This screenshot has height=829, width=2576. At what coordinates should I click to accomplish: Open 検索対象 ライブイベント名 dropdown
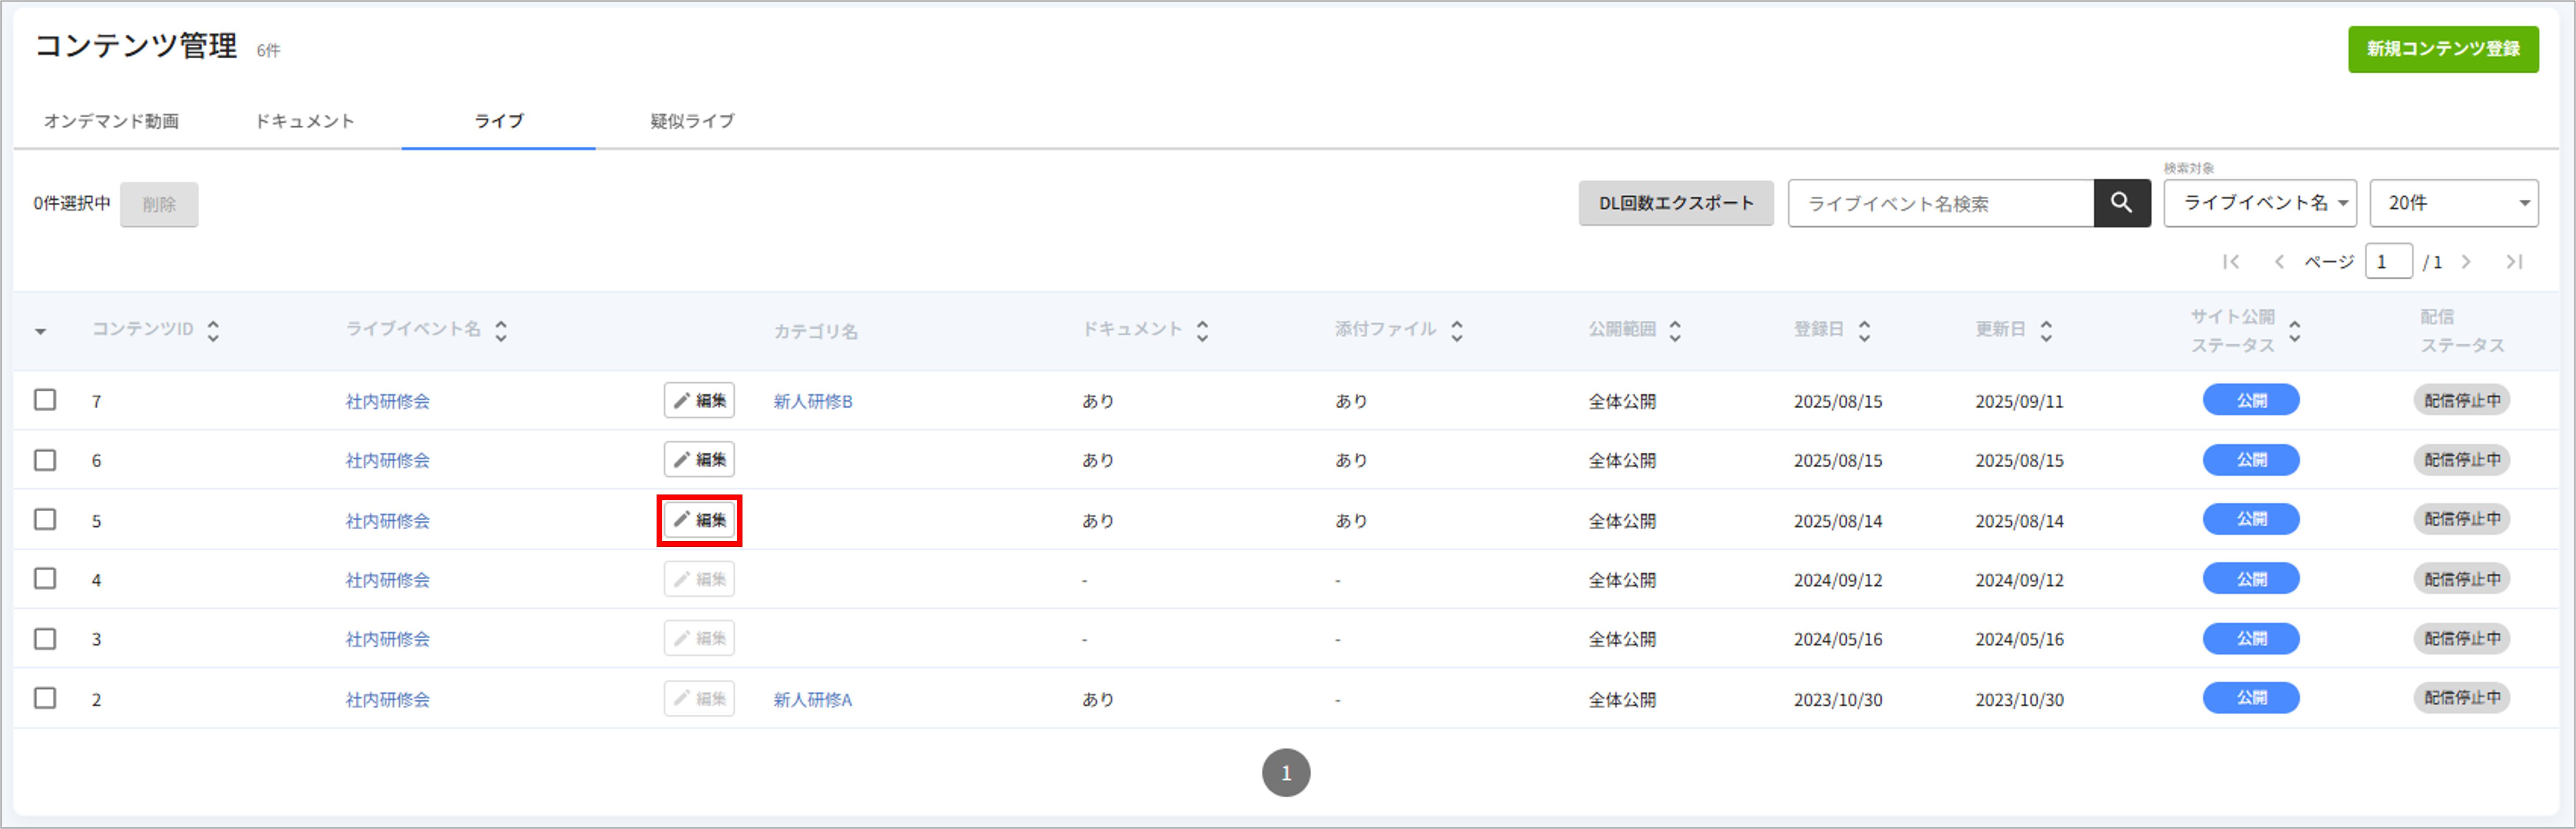pos(2260,203)
